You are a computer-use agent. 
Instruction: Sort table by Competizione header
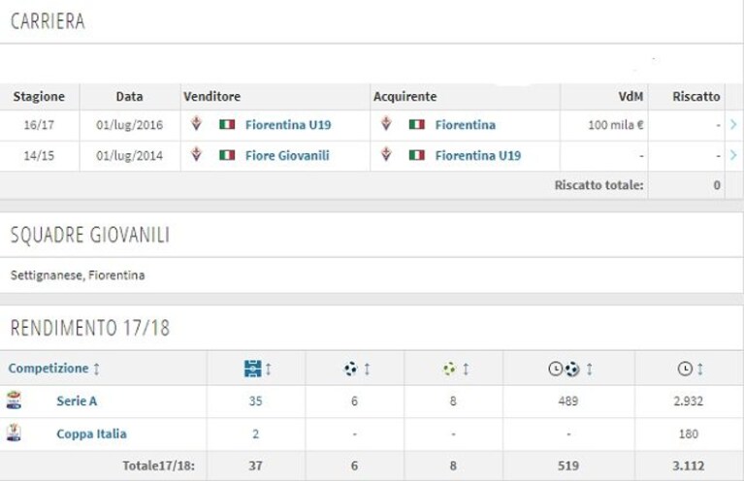54,369
